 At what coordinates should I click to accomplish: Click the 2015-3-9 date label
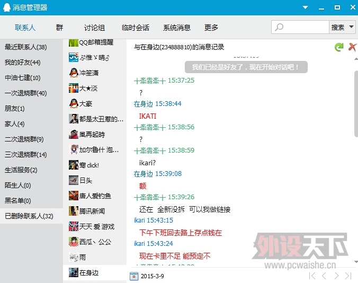(153, 276)
